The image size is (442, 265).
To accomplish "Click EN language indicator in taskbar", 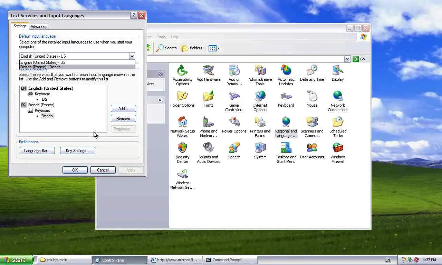I will tap(388, 260).
